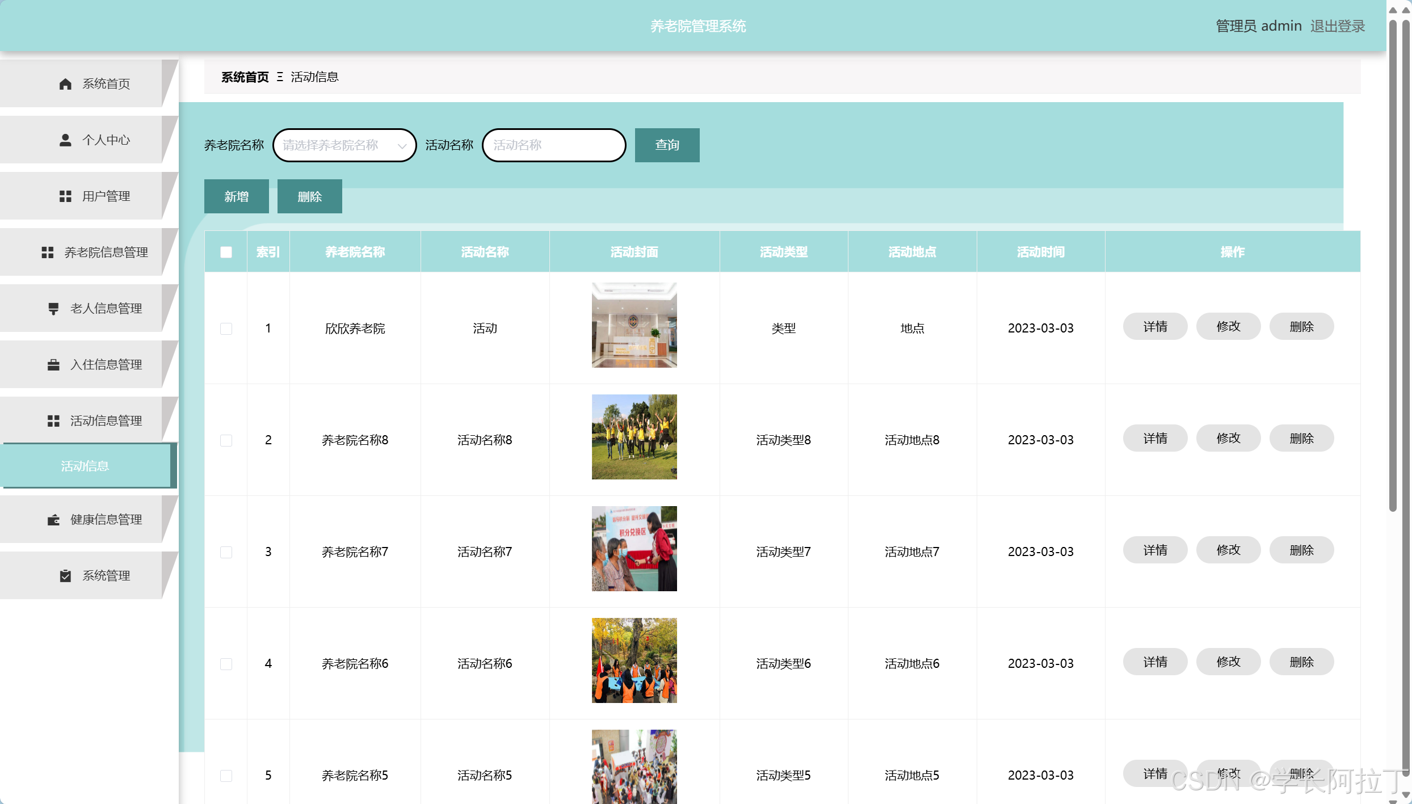
Task: Click the 退出登录 logout link
Action: pos(1337,26)
